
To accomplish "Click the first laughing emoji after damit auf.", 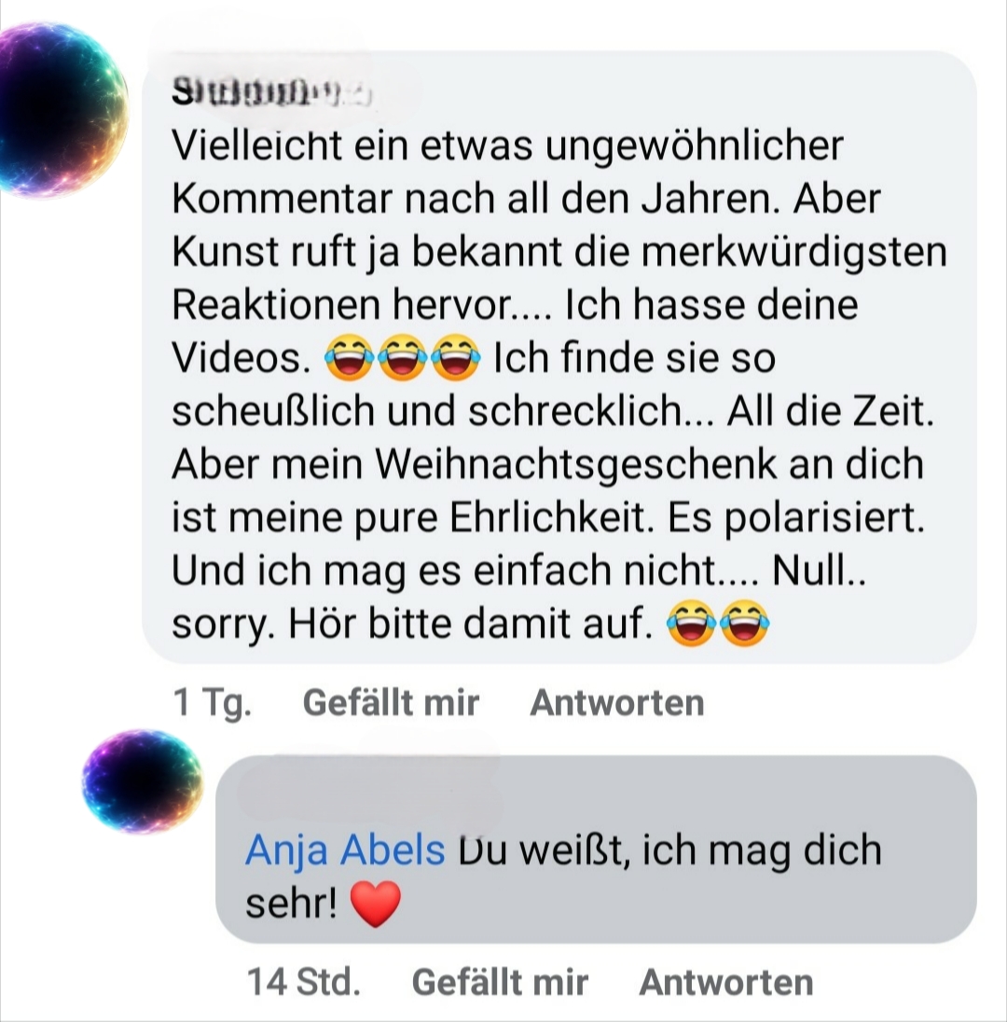I will (x=692, y=623).
